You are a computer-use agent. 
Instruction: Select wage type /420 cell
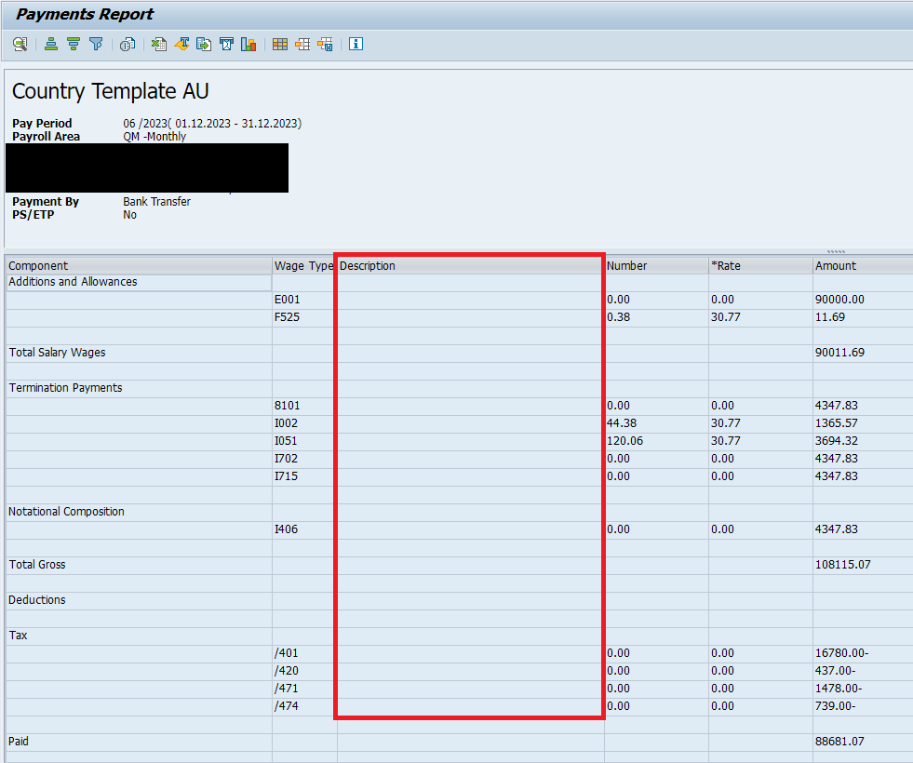point(304,671)
